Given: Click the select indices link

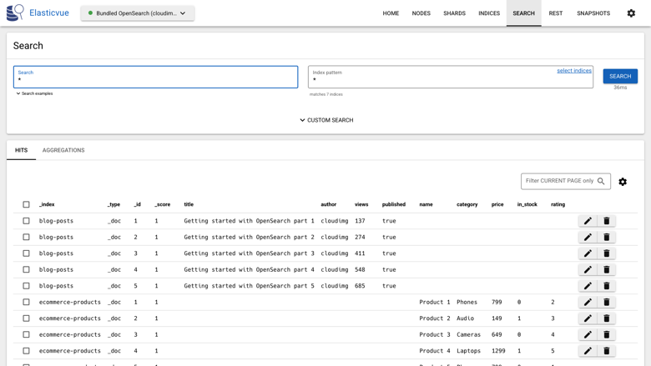Looking at the screenshot, I should click(574, 71).
